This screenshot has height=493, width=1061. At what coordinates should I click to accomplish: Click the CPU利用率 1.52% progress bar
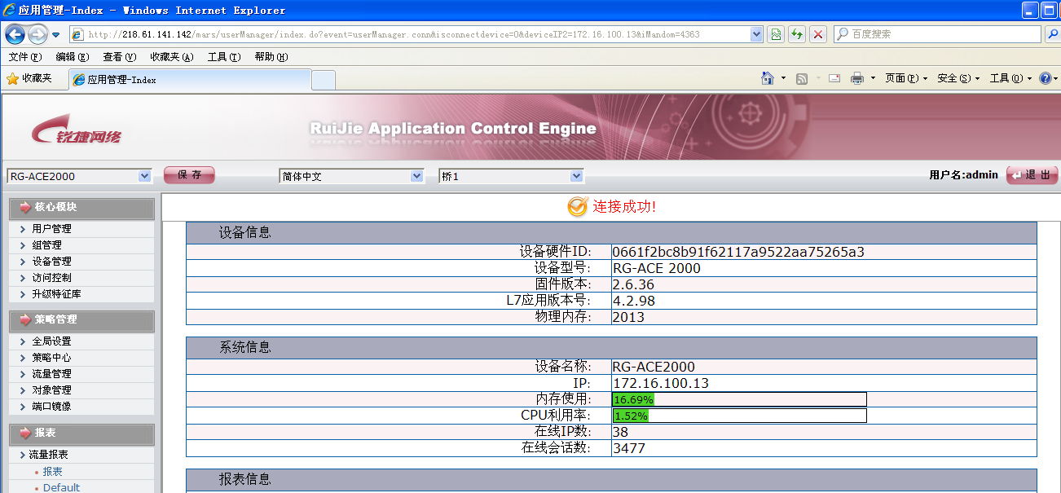(x=739, y=416)
